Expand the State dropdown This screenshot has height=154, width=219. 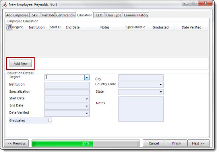click(x=161, y=92)
